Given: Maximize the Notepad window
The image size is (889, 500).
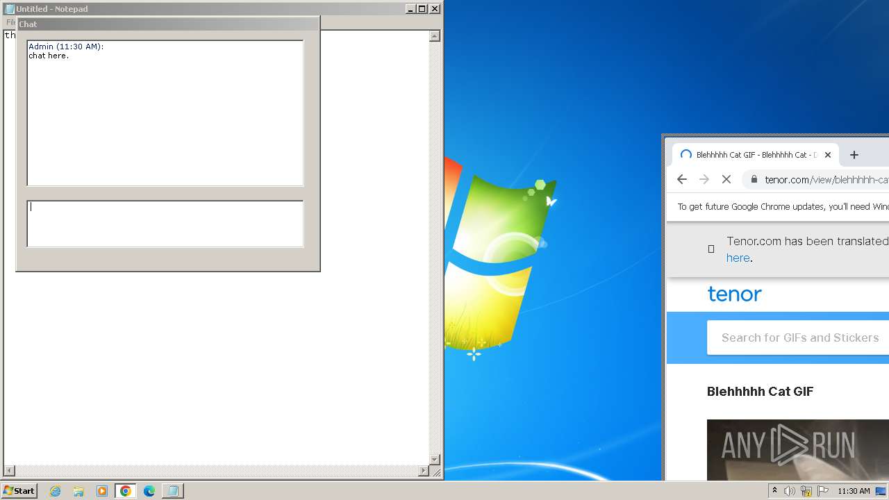Looking at the screenshot, I should (422, 9).
